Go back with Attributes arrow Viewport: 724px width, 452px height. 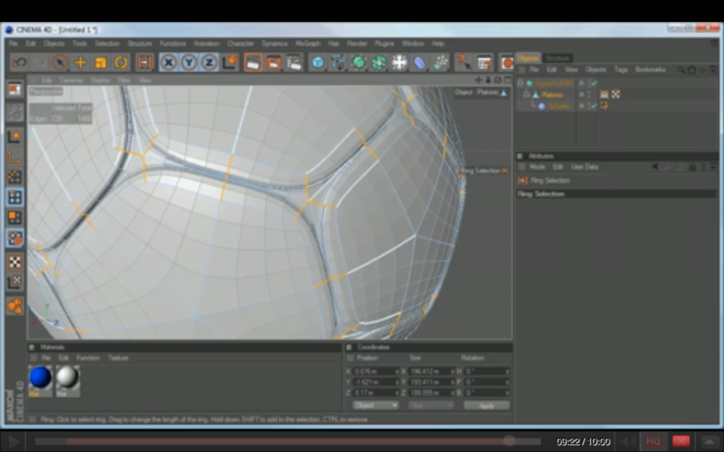click(x=654, y=167)
